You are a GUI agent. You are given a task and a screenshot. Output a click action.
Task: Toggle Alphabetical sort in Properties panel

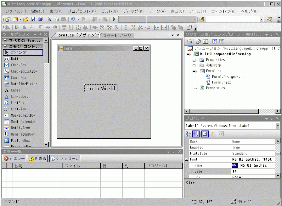pos(196,134)
